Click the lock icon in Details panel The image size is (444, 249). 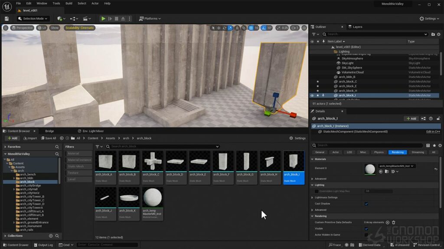click(438, 118)
